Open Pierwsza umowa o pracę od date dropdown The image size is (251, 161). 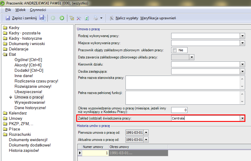[x=146, y=133]
